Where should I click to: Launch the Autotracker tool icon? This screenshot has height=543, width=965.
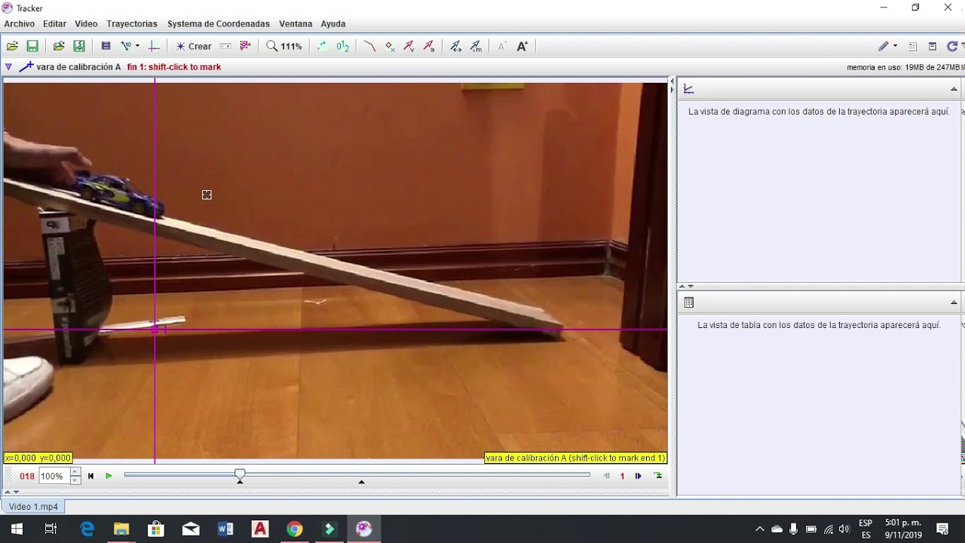[245, 46]
